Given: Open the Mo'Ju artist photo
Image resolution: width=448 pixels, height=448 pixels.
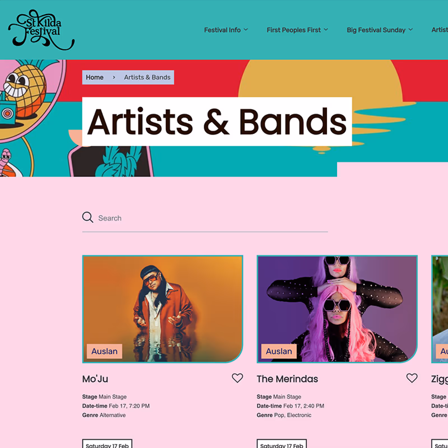Looking at the screenshot, I should pyautogui.click(x=163, y=309).
